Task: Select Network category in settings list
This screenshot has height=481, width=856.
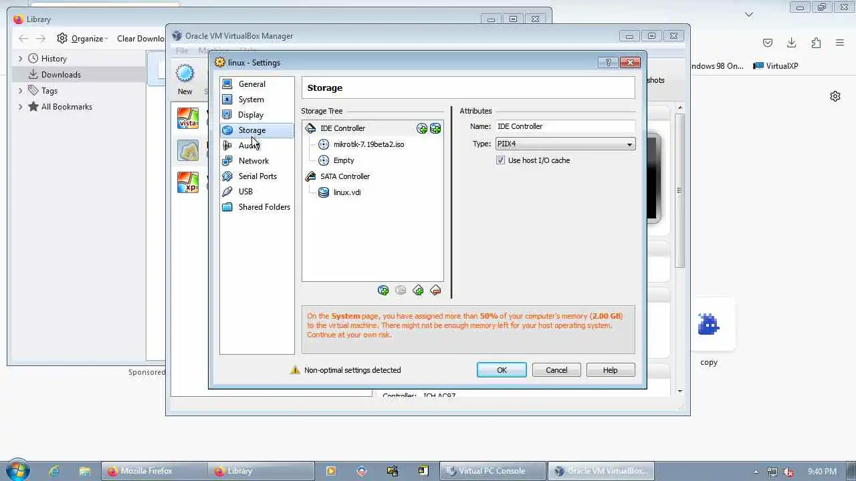Action: (x=257, y=161)
